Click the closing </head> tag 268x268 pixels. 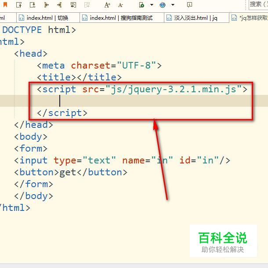coord(34,125)
